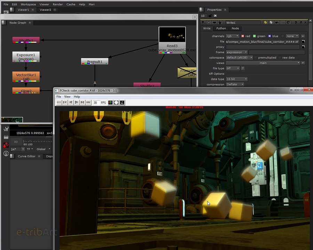Select the Read3 node thumbnail
The image size is (313, 250).
coord(172,35)
